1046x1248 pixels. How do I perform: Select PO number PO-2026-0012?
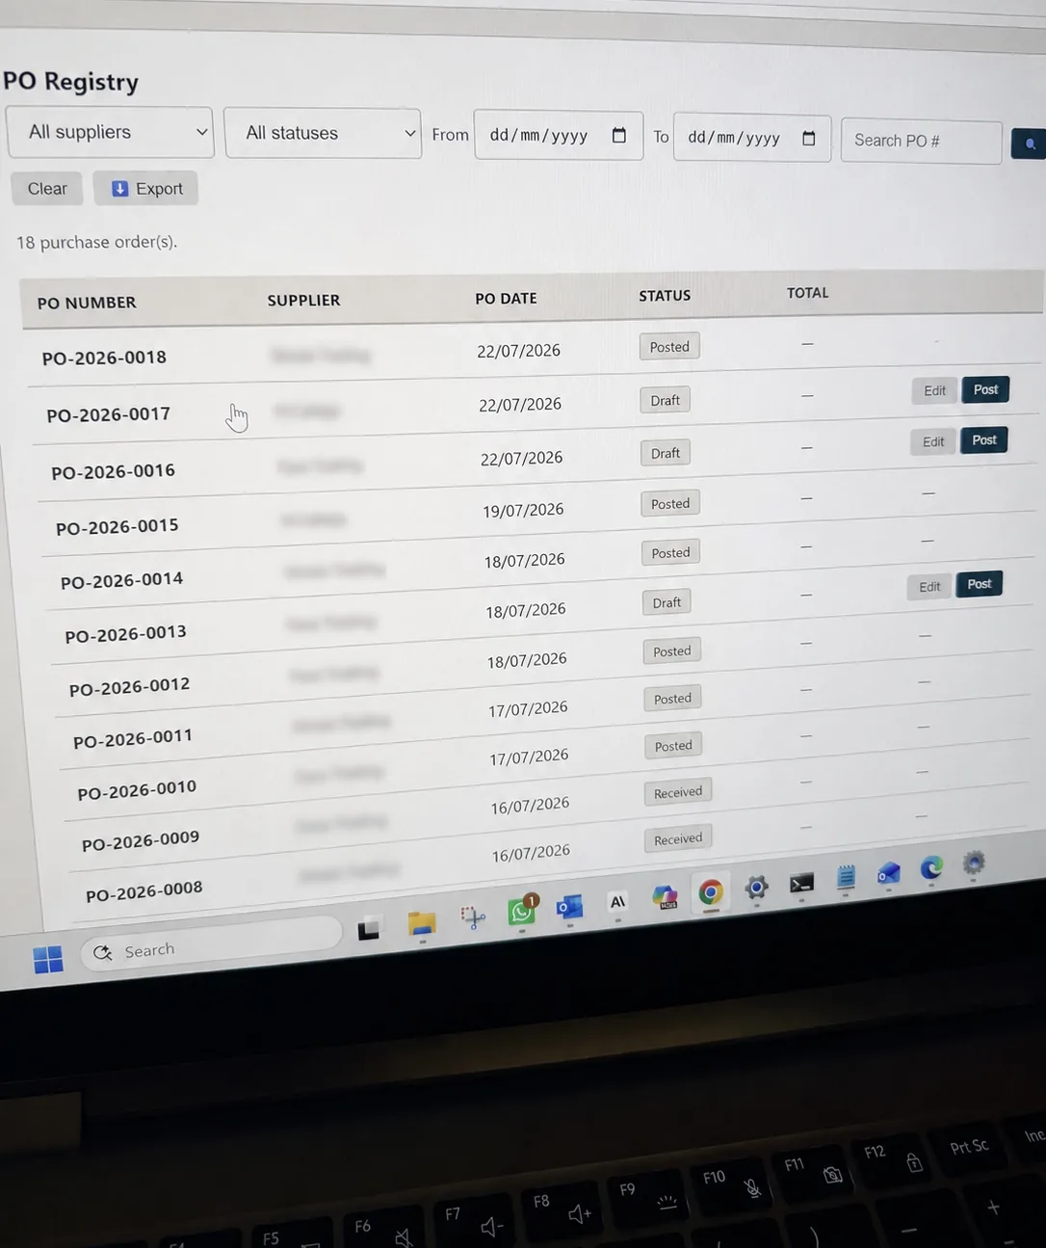pyautogui.click(x=129, y=687)
